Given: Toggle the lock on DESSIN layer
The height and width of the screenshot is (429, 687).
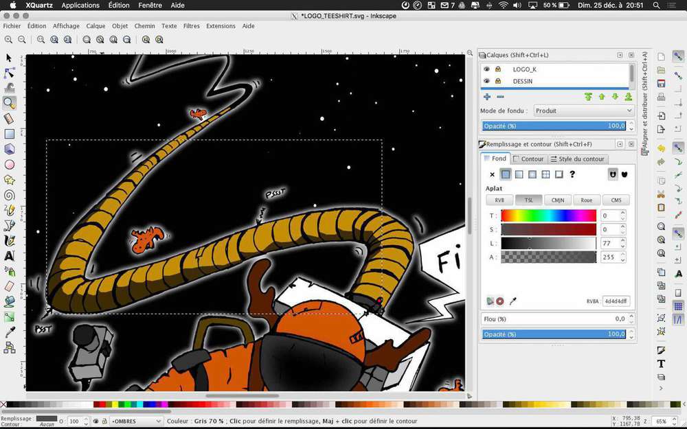Looking at the screenshot, I should 497,81.
